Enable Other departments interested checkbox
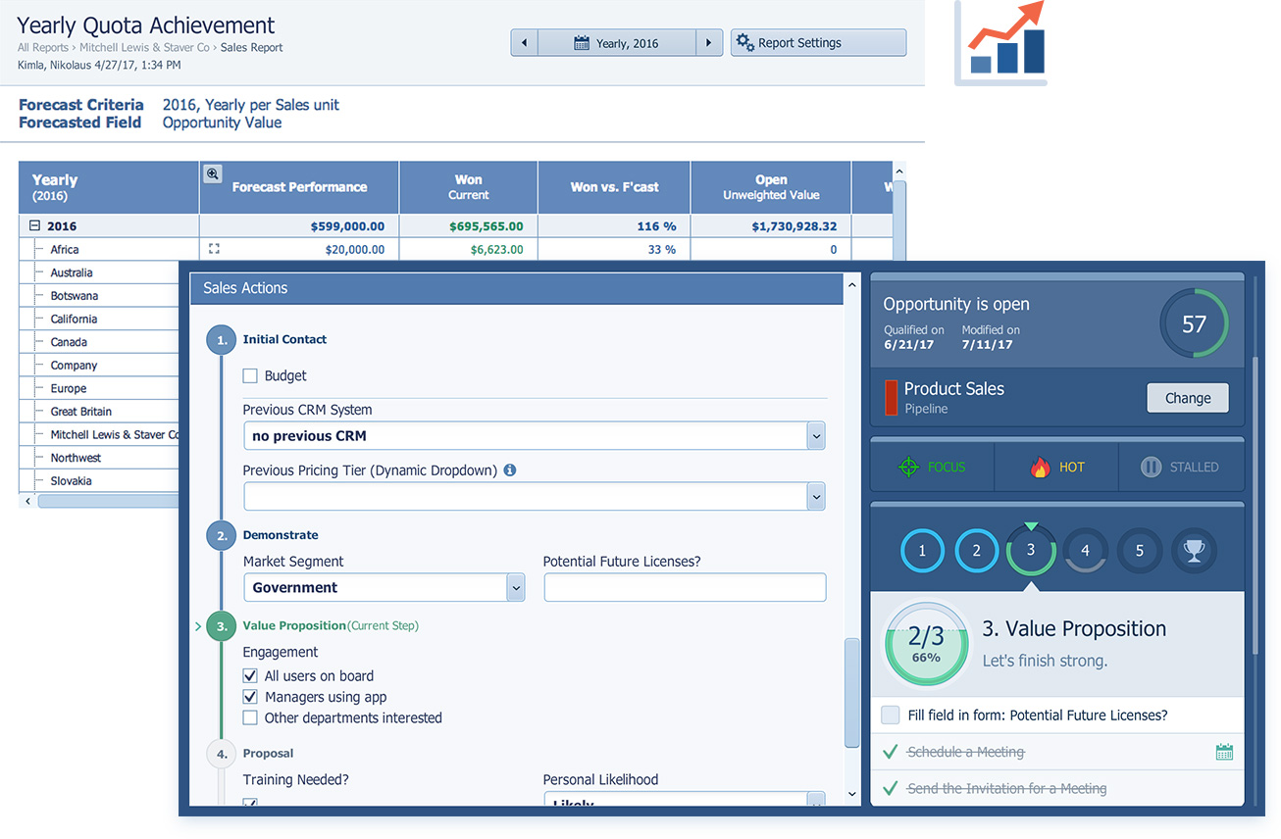 250,718
